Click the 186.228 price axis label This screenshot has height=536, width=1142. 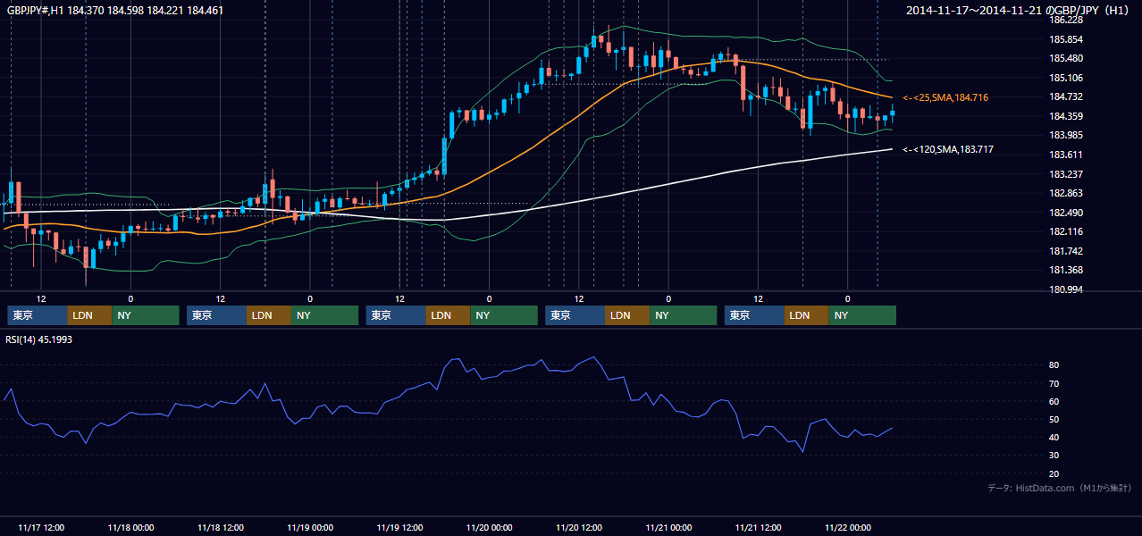click(x=1066, y=20)
